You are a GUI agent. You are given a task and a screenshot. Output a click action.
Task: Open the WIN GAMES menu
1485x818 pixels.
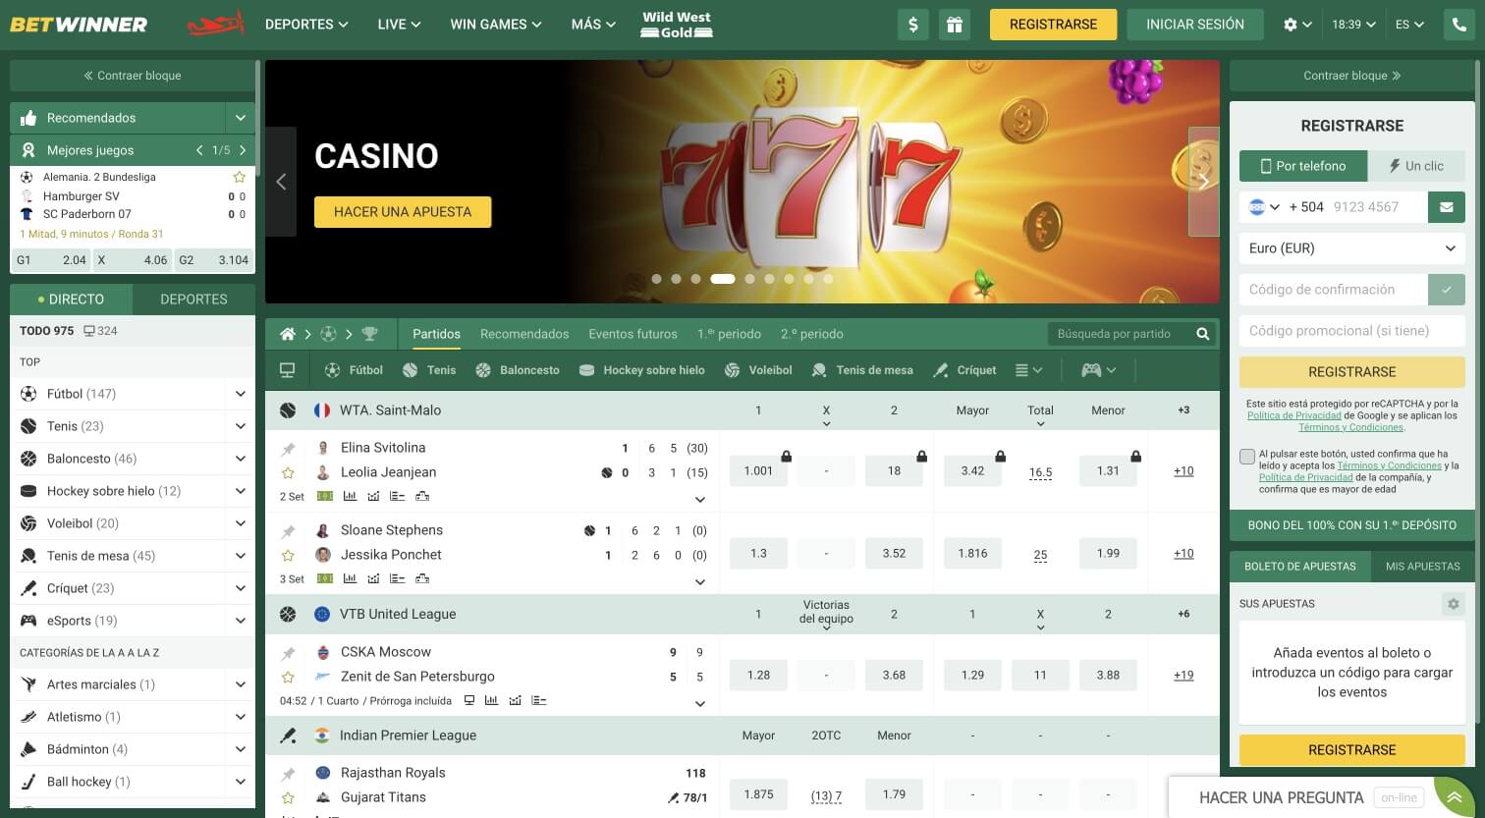[x=496, y=25]
